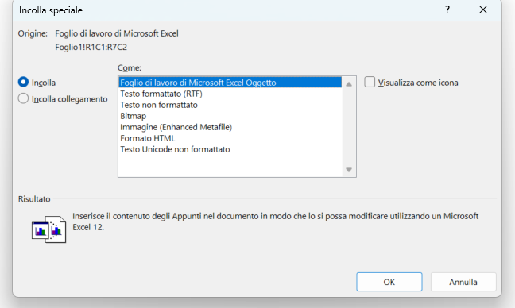Confirm with the OK button

389,282
